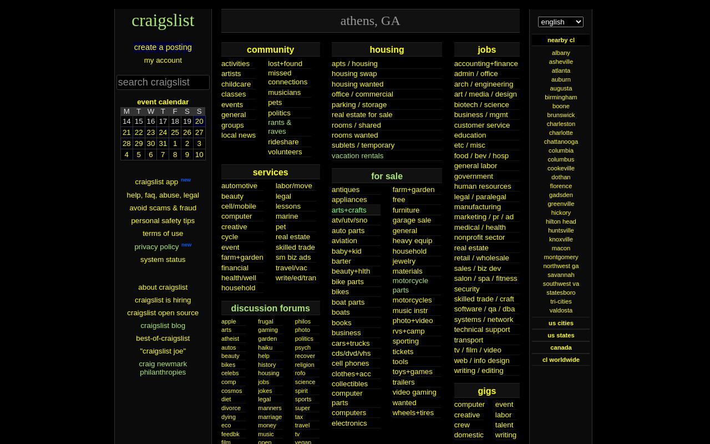The image size is (710, 444).
Task: Open the english language dropdown
Action: point(560,22)
